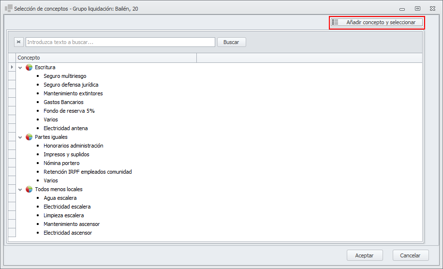Select the Todos menos locales row
The width and height of the screenshot is (443, 269).
click(59, 189)
